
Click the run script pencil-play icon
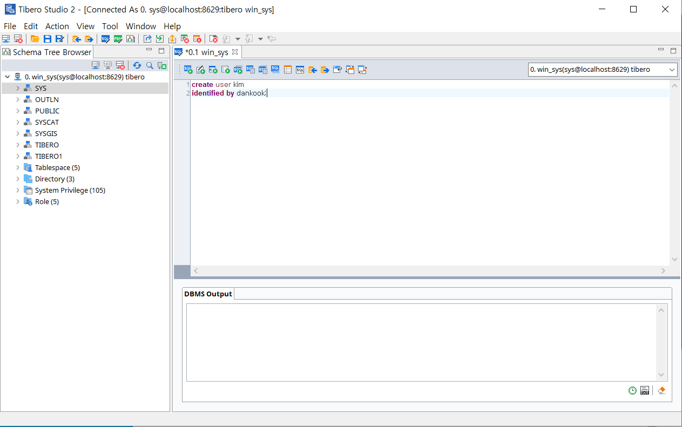pos(200,70)
